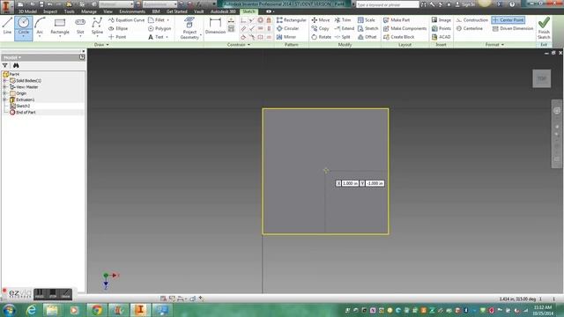Image resolution: width=564 pixels, height=317 pixels.
Task: Select the Scale tool
Action: [x=367, y=20]
